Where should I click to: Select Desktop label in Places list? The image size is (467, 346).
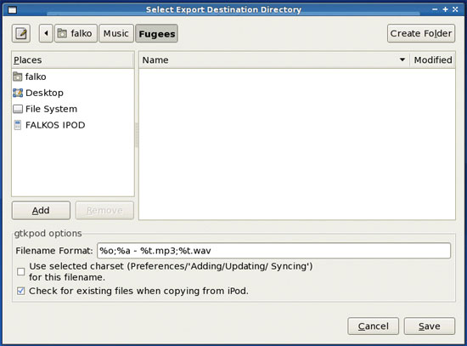click(x=44, y=93)
